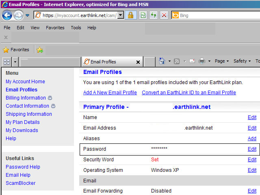Open the Favorites menu
Screen dimensions: 260x195
pos(55,28)
